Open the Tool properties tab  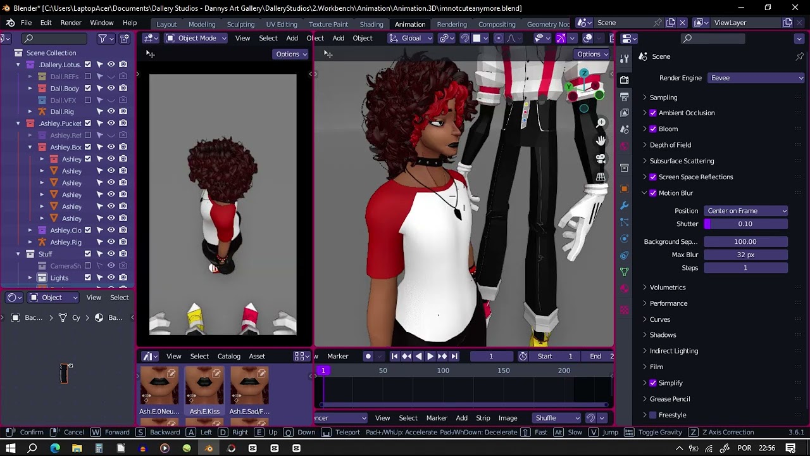625,59
